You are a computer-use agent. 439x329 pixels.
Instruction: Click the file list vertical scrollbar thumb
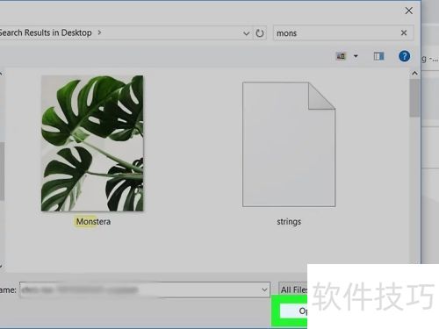click(x=414, y=98)
